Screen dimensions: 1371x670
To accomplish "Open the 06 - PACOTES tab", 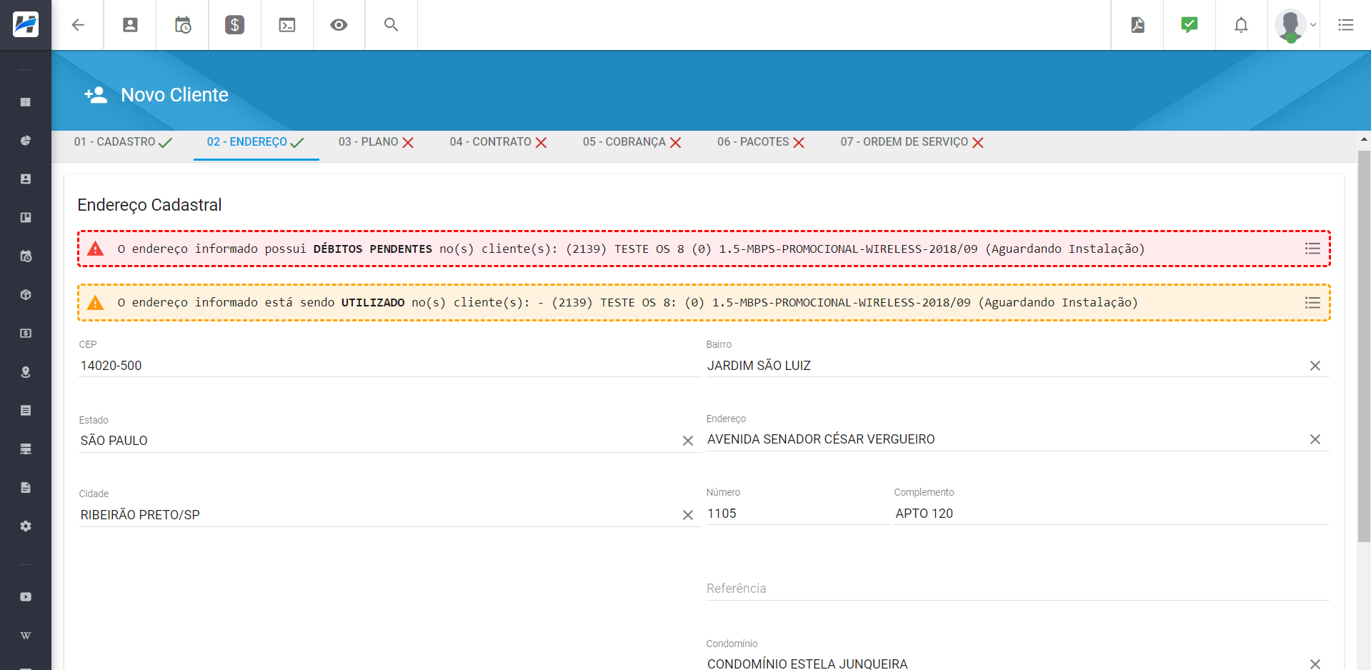I will point(761,142).
